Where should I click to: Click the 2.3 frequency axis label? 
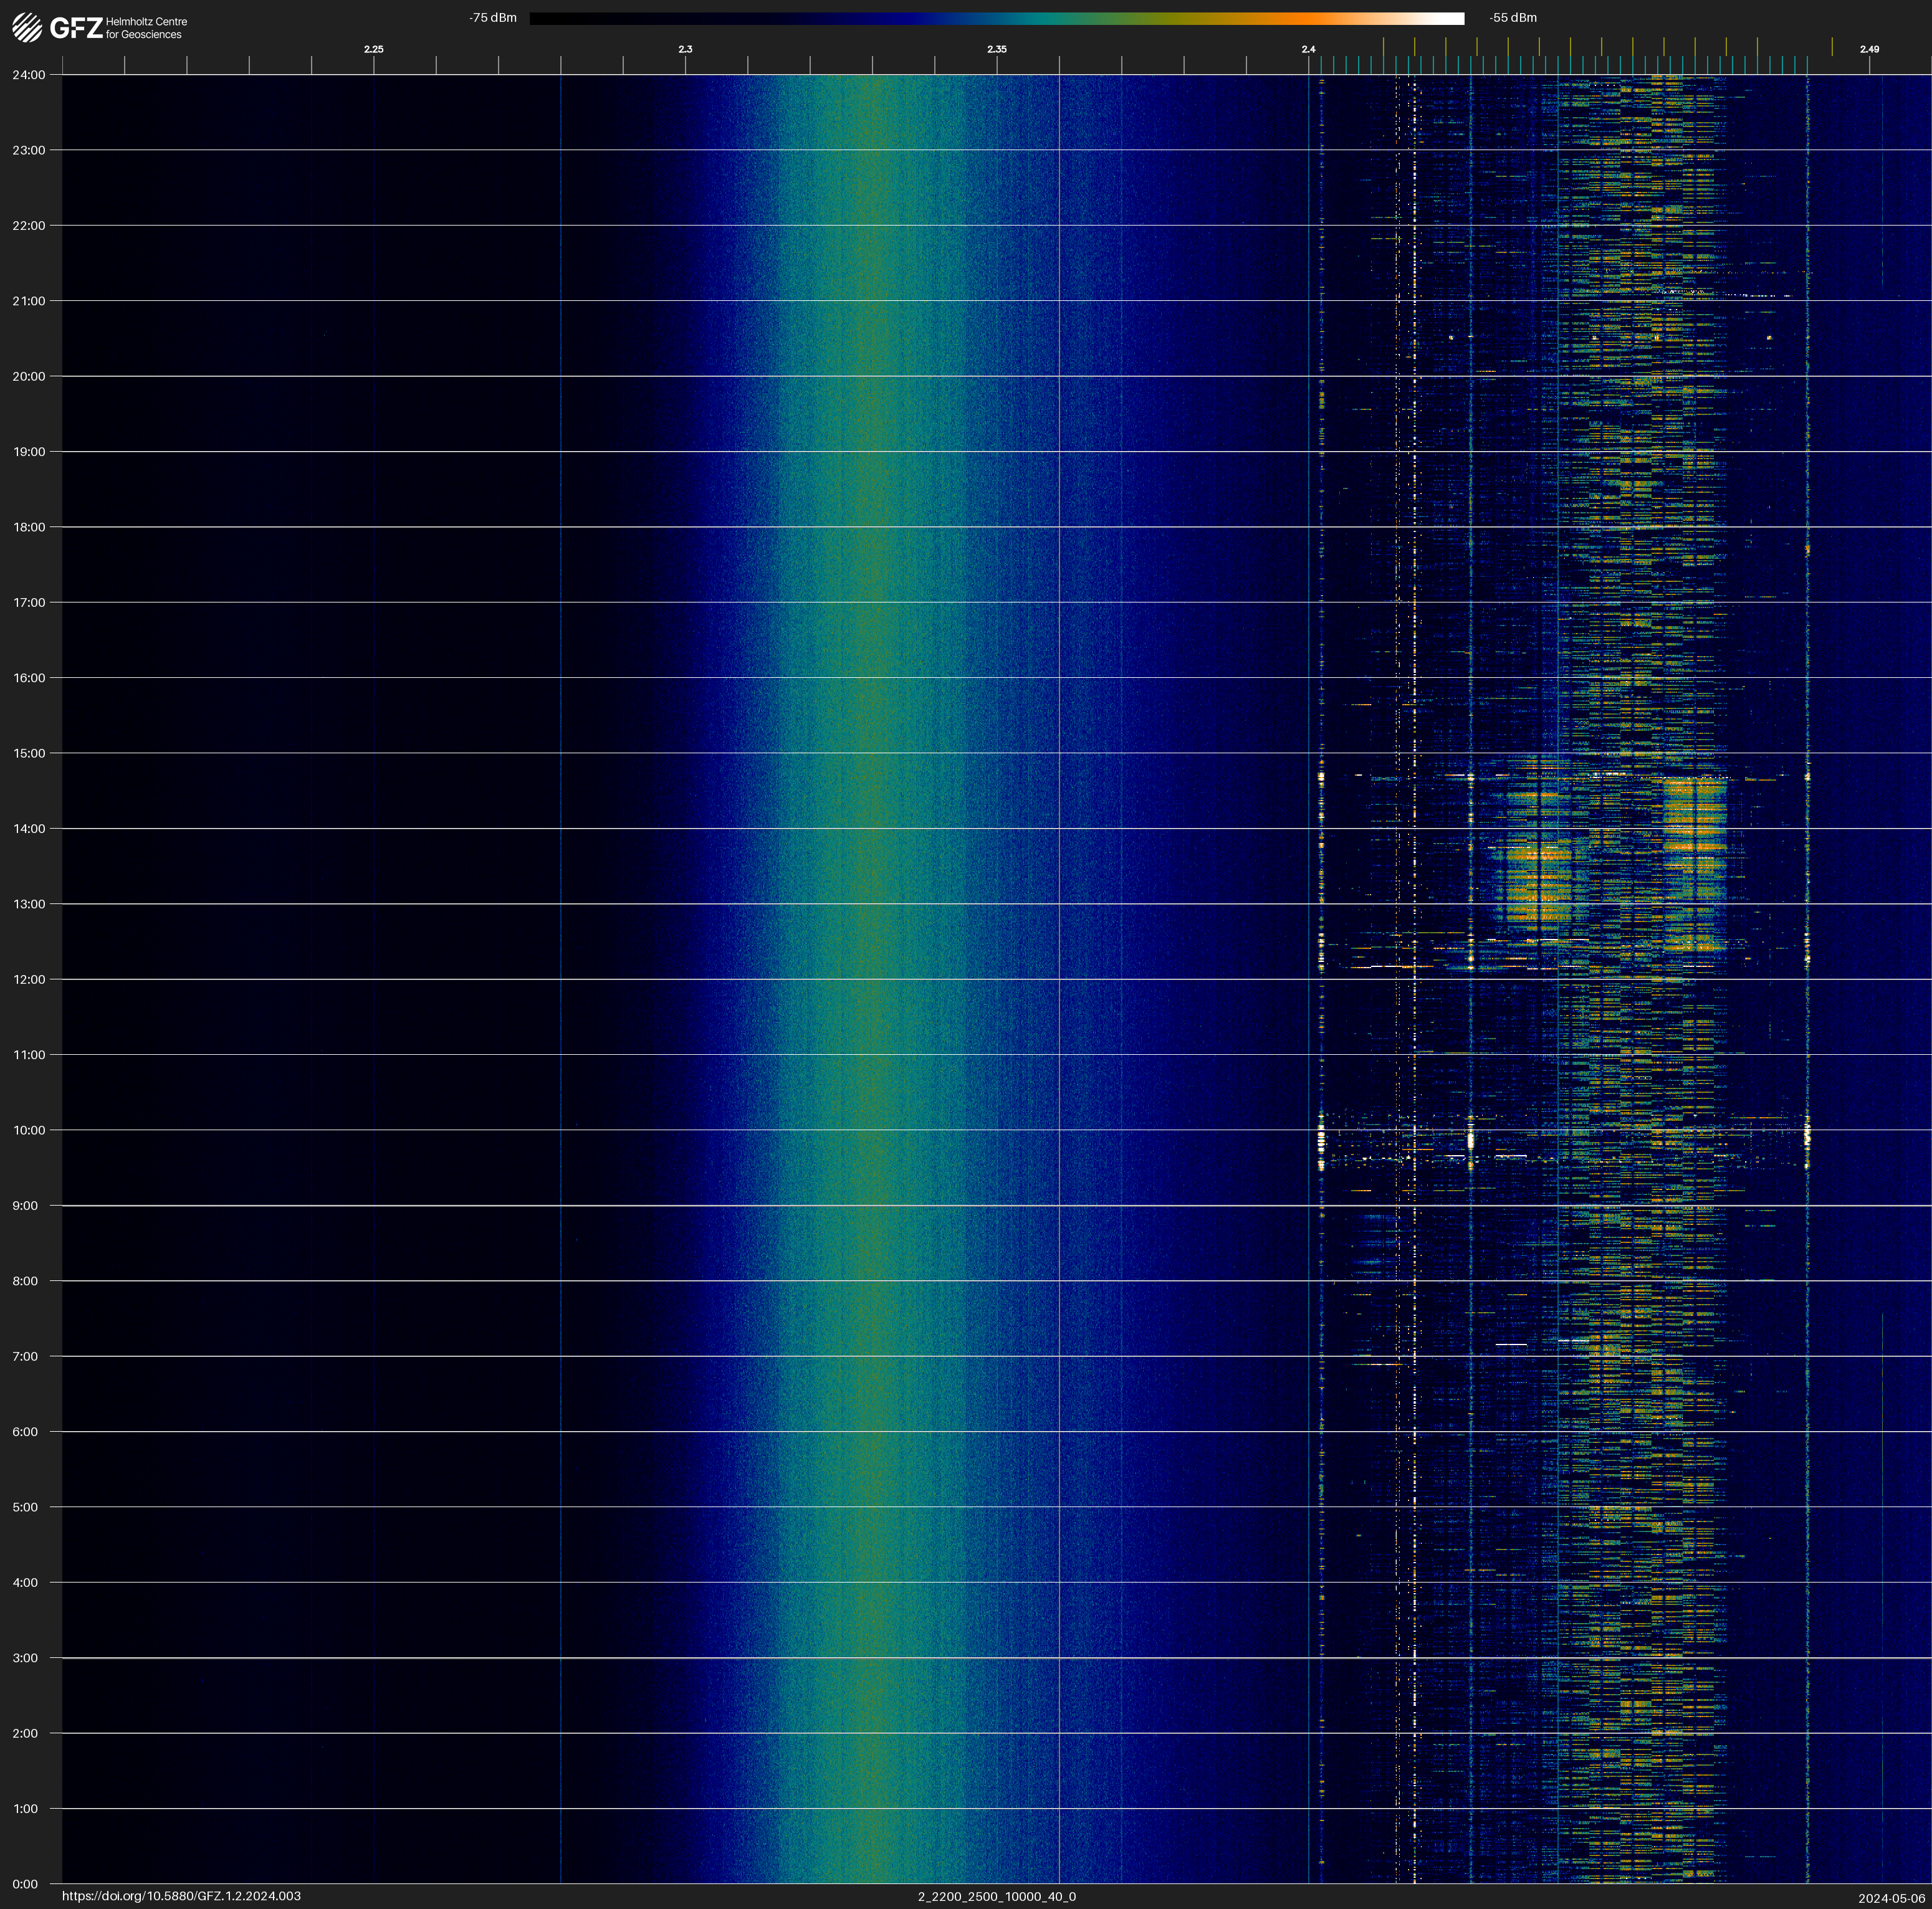(685, 49)
